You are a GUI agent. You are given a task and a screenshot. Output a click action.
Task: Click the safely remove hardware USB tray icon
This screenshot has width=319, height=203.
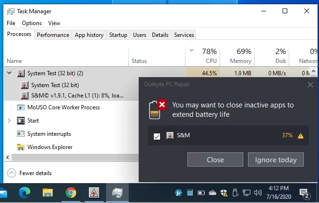[235, 193]
